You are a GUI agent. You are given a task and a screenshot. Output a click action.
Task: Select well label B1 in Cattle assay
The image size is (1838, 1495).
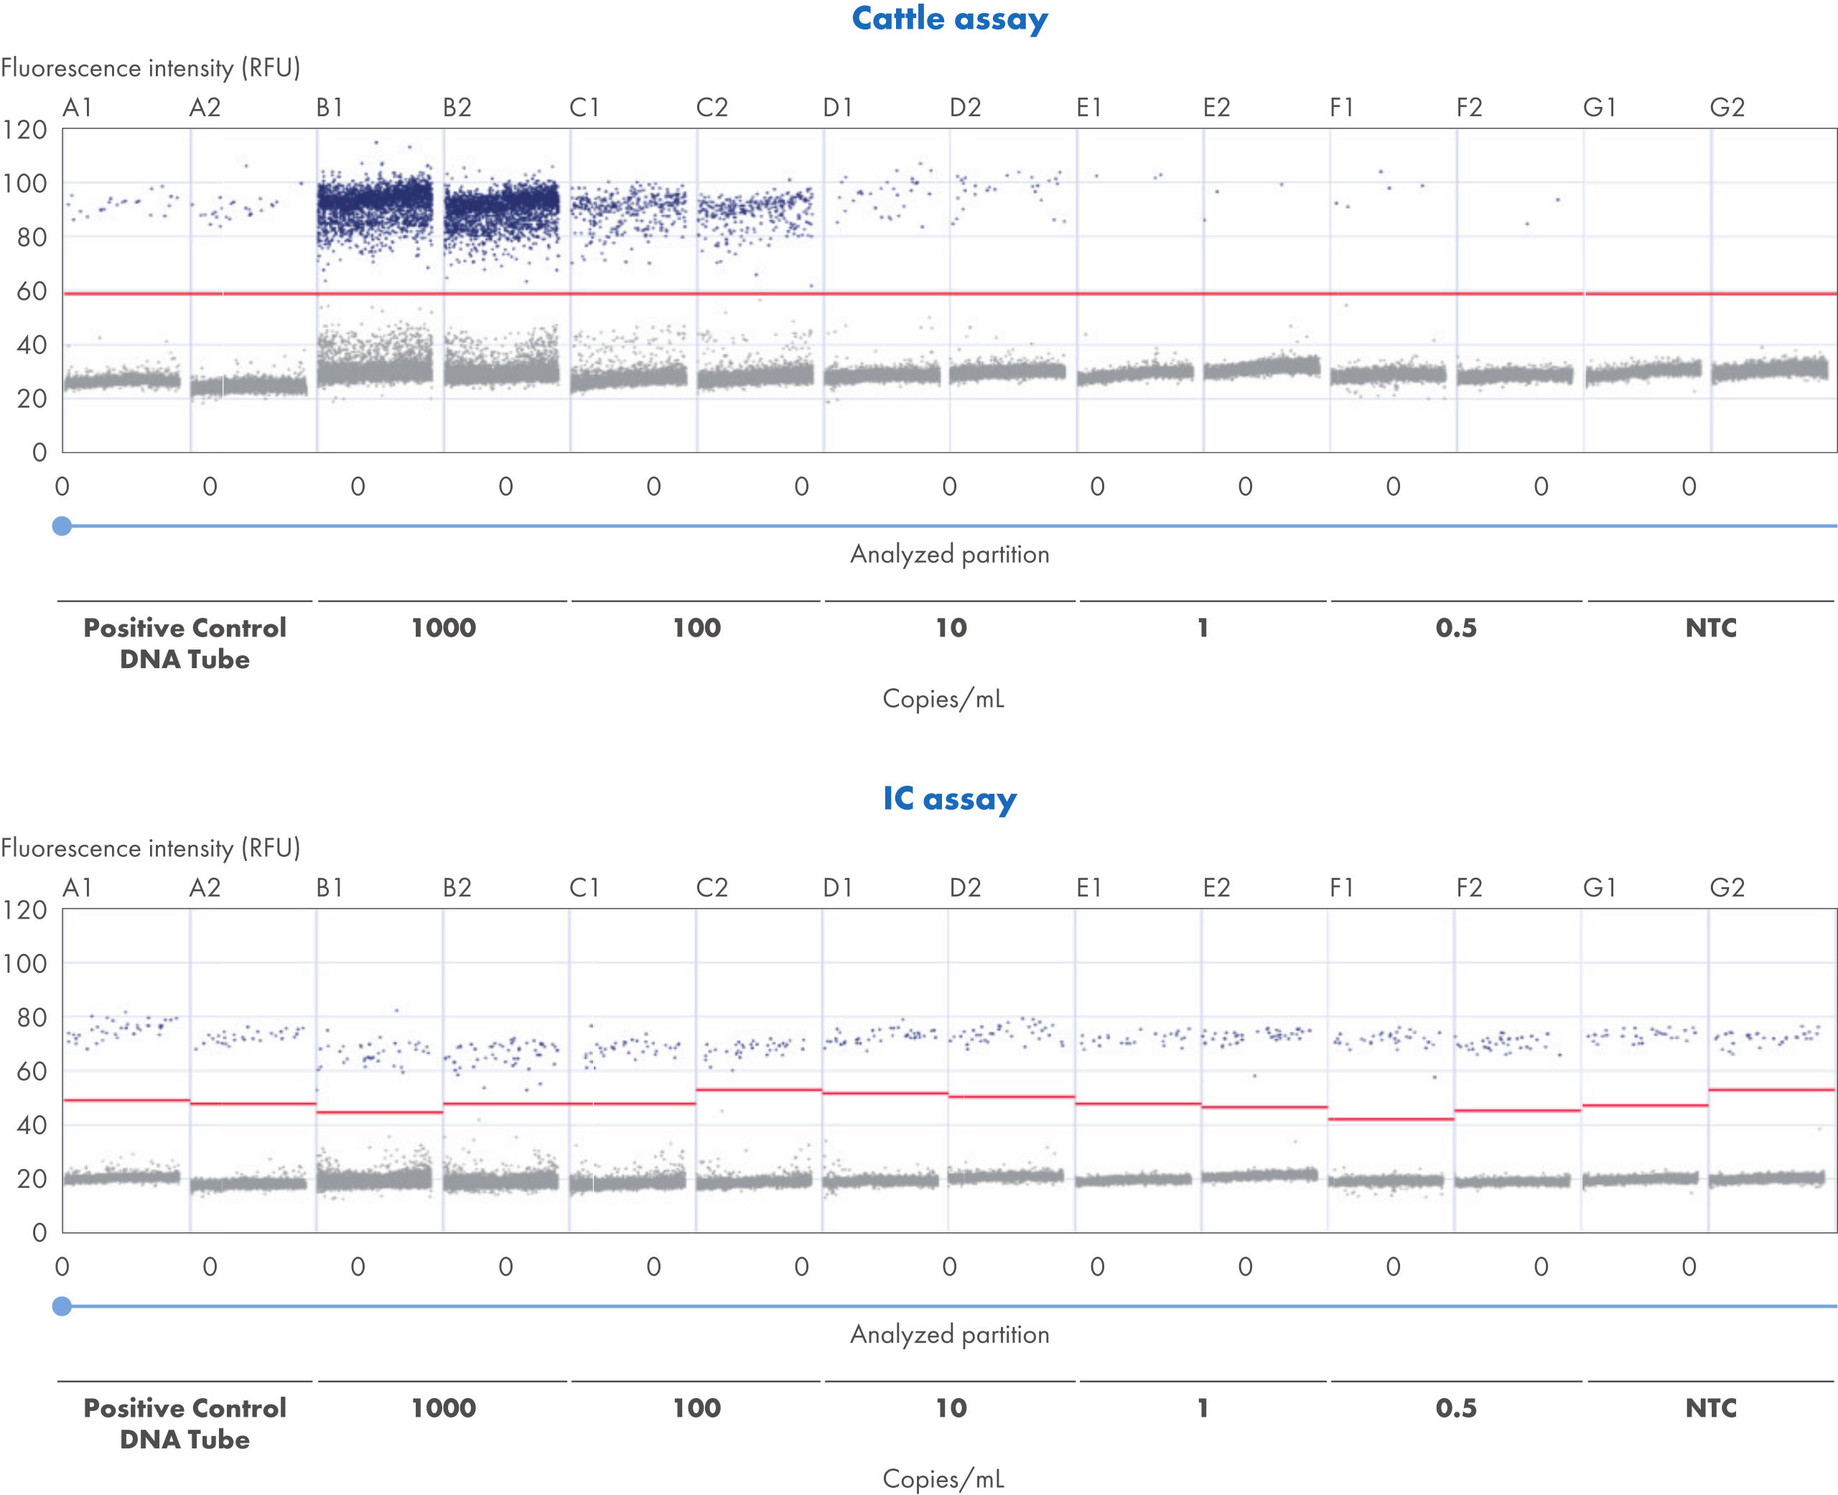tap(330, 108)
